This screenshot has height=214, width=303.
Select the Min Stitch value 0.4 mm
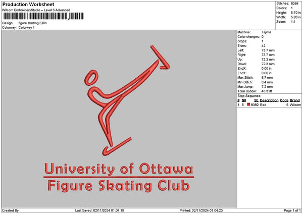(267, 82)
